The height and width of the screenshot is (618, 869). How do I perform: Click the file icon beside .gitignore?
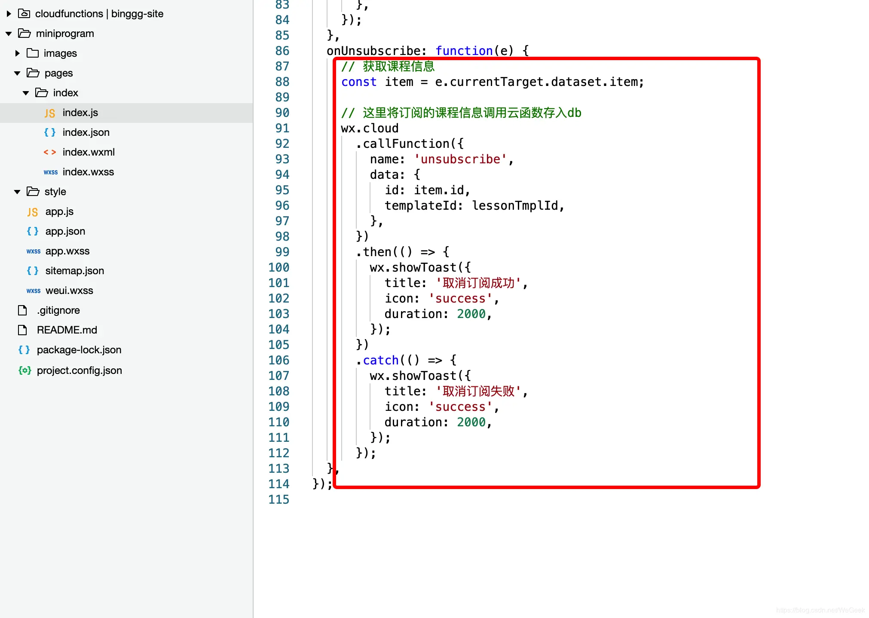click(x=22, y=310)
